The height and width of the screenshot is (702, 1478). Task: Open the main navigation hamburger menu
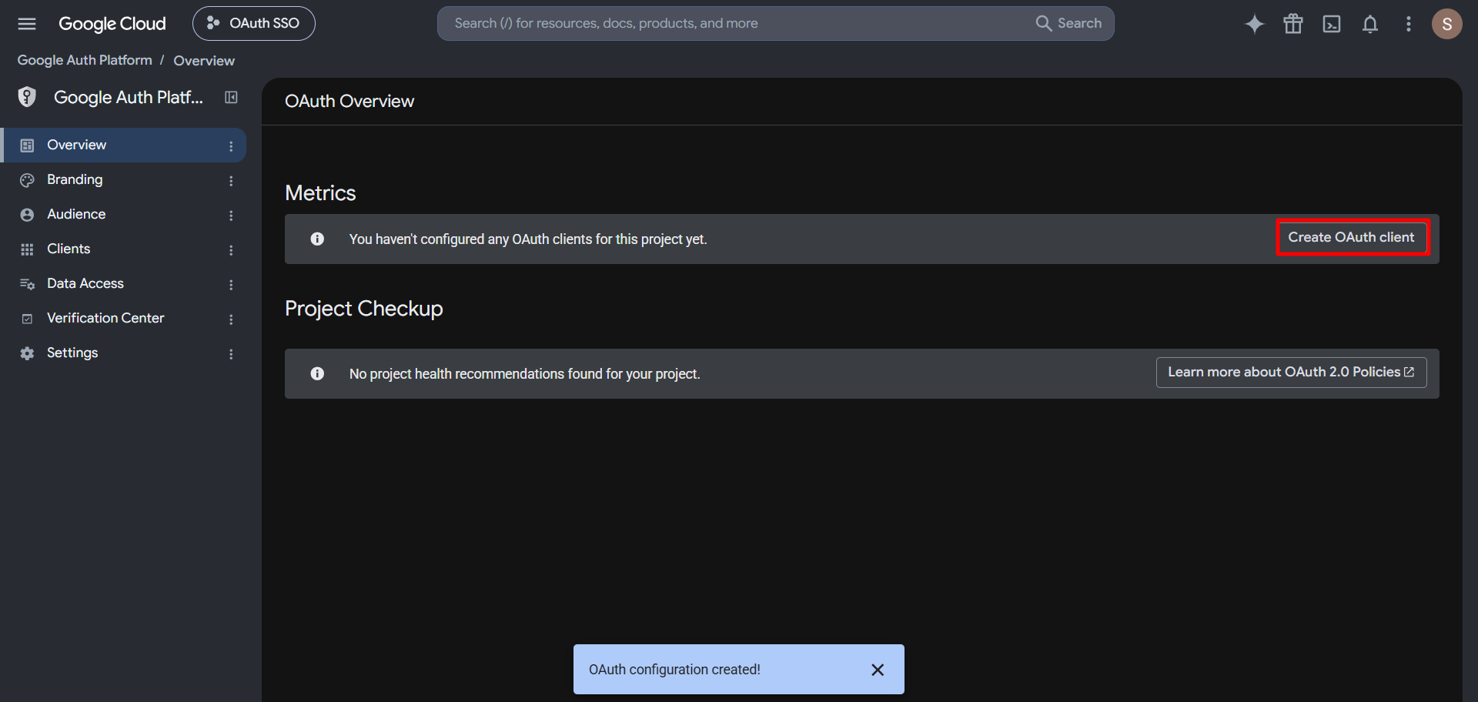[x=27, y=24]
